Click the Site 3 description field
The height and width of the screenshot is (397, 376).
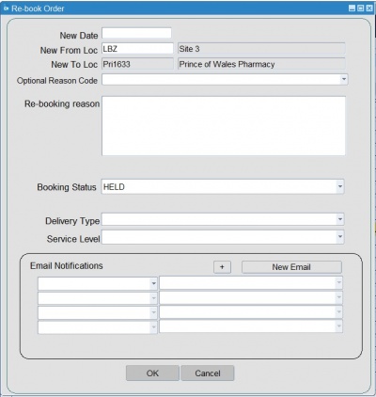click(261, 49)
